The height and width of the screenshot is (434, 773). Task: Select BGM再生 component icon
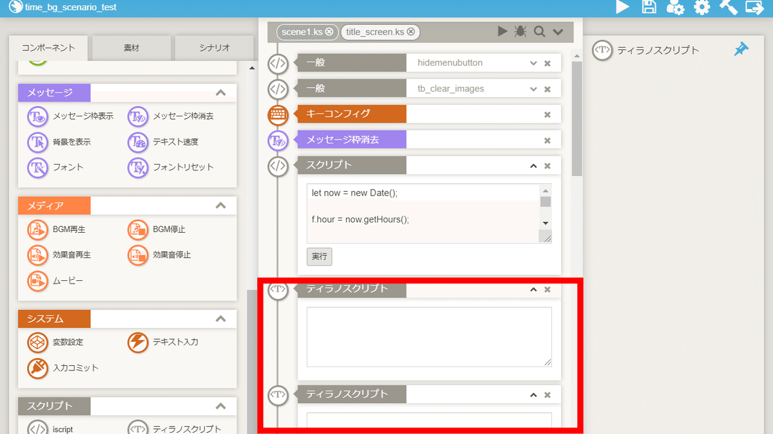coord(38,230)
